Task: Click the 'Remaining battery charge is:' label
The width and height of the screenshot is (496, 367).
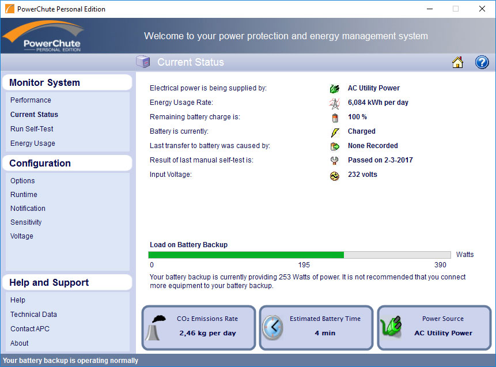Action: pos(195,117)
